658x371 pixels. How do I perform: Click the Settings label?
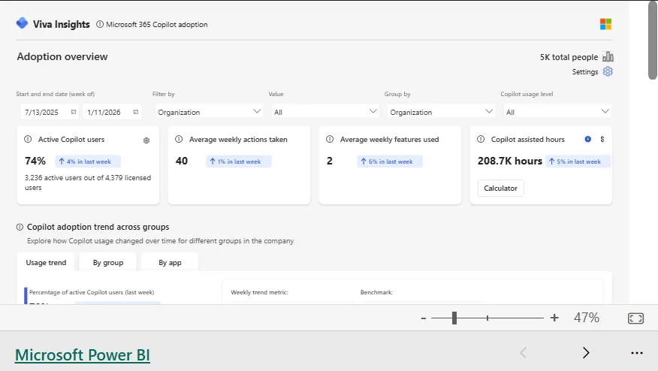[x=585, y=72]
